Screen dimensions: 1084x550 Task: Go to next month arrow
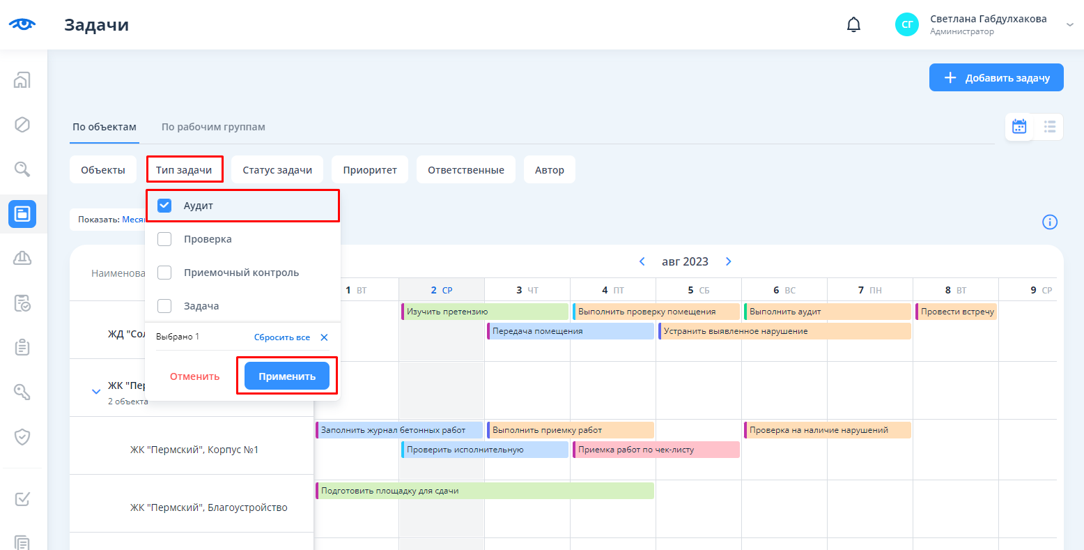[729, 261]
